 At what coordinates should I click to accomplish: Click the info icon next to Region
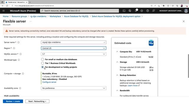pyautogui.click(x=14, y=48)
